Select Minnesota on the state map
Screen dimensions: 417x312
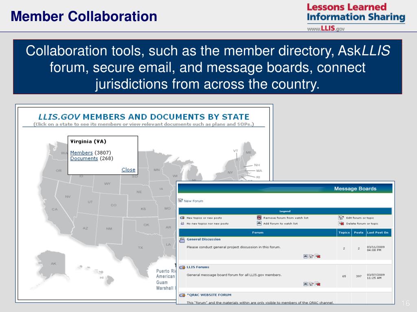[x=157, y=170]
